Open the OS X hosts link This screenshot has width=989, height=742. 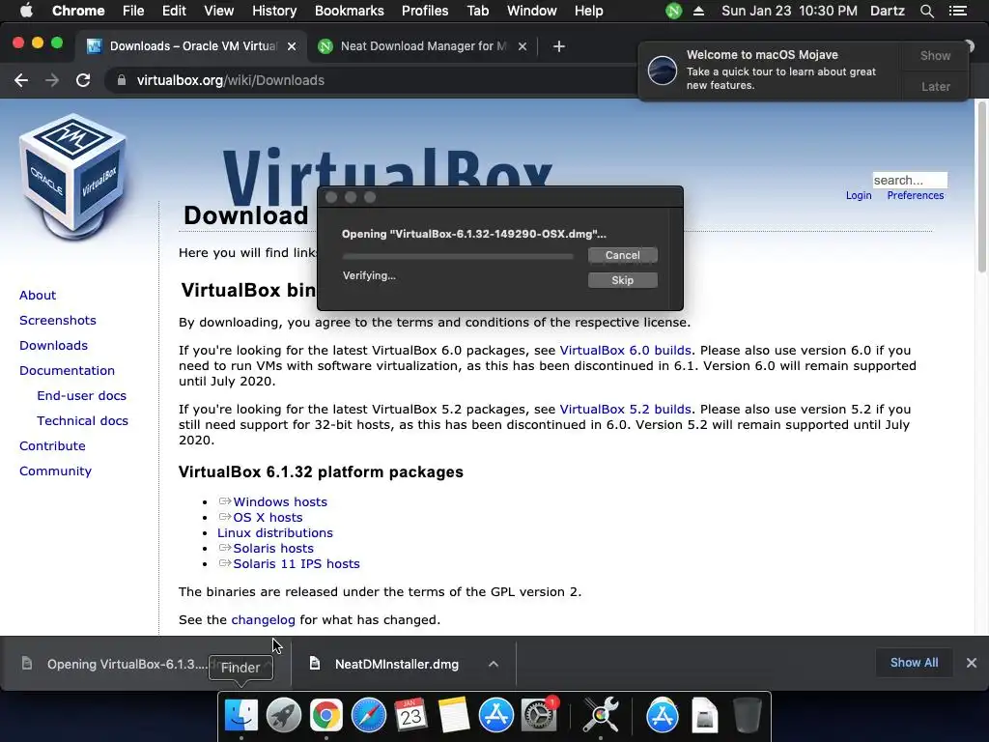(268, 518)
